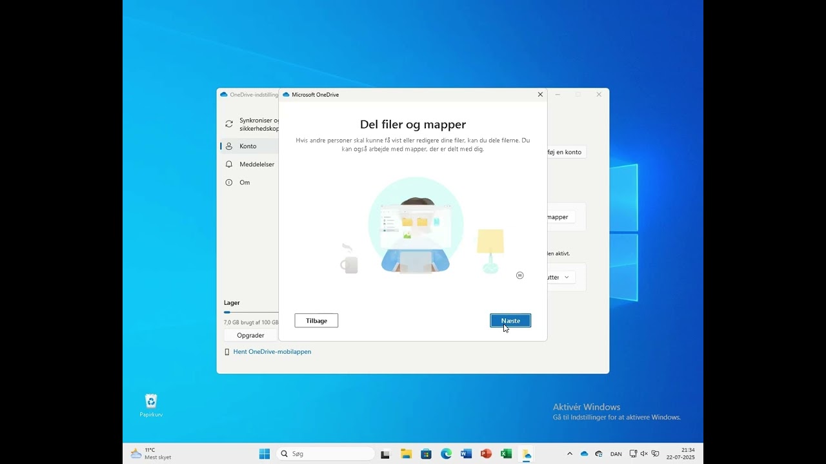Click the Lager storage usage bar
The width and height of the screenshot is (826, 464).
point(251,312)
